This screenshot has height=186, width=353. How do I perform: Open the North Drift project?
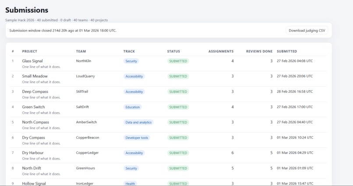32,168
